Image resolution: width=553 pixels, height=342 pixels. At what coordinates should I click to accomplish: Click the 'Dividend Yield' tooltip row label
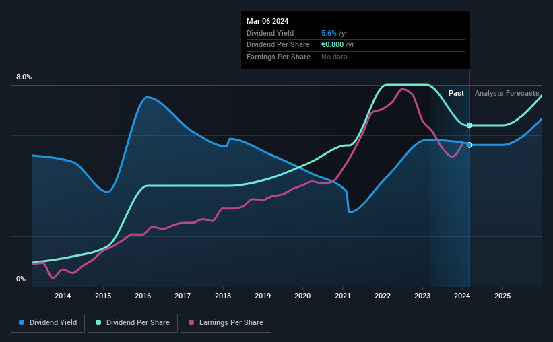click(x=270, y=33)
